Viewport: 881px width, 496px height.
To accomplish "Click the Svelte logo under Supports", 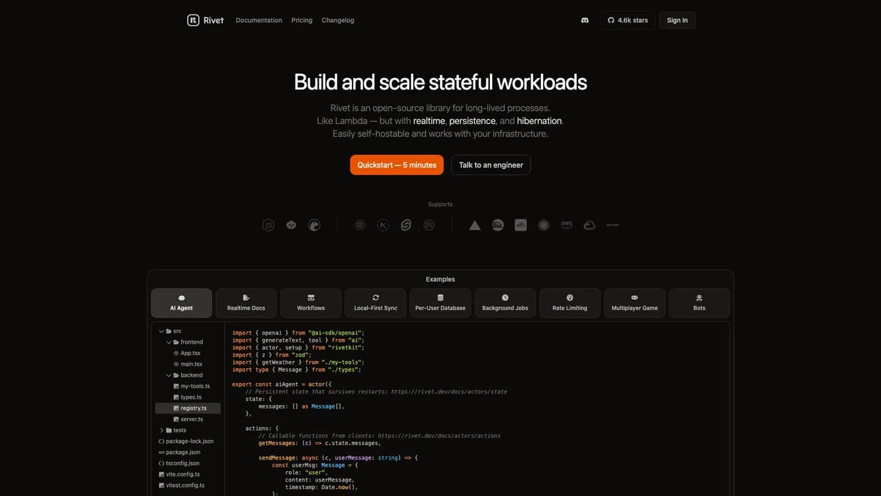I will click(x=406, y=225).
